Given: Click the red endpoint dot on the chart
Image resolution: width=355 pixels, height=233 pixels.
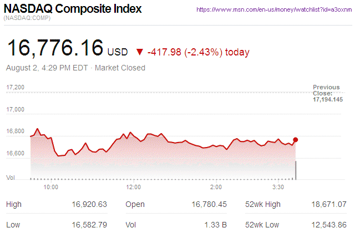Looking at the screenshot, I should (296, 140).
